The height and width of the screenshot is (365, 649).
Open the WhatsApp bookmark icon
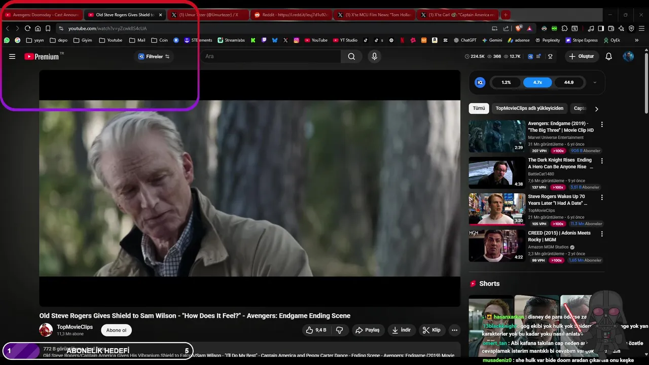(7, 40)
